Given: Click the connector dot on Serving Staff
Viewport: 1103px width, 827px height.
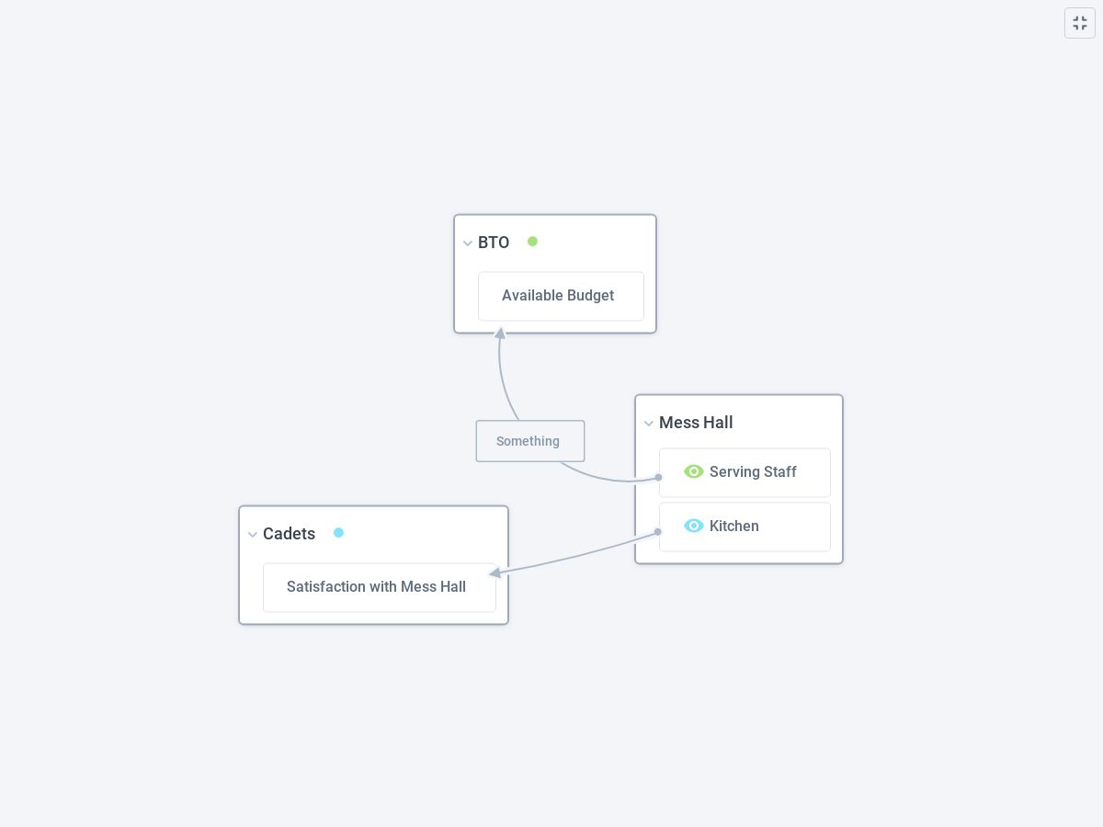Looking at the screenshot, I should click(x=658, y=477).
